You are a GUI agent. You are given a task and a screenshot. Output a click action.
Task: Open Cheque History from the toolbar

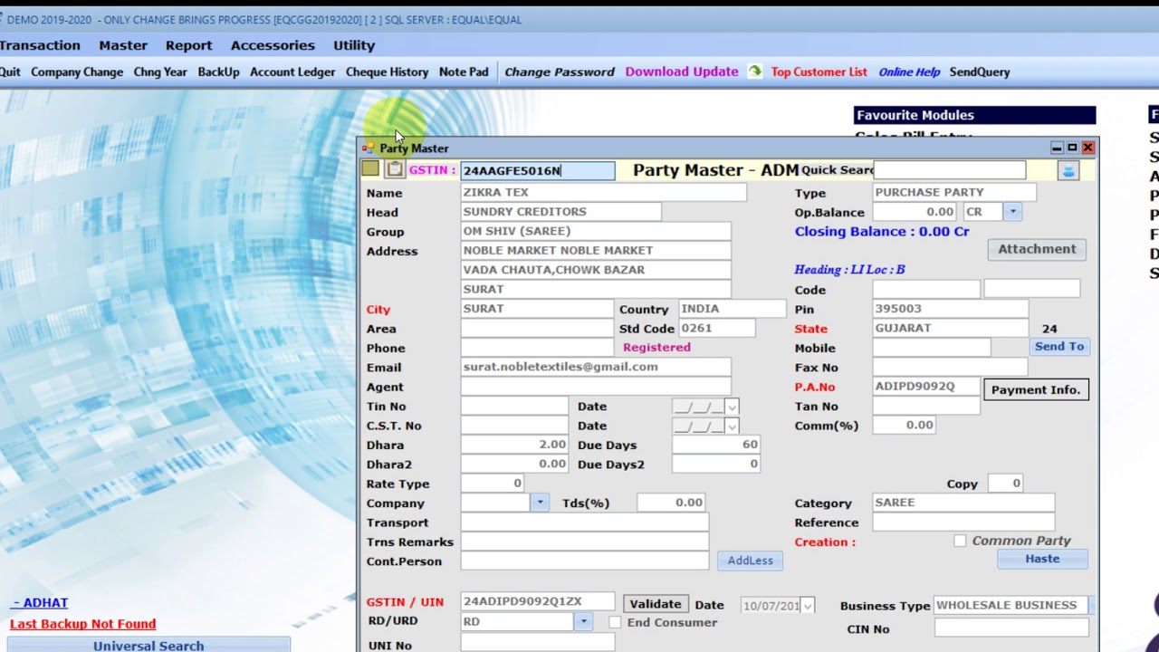click(x=387, y=72)
